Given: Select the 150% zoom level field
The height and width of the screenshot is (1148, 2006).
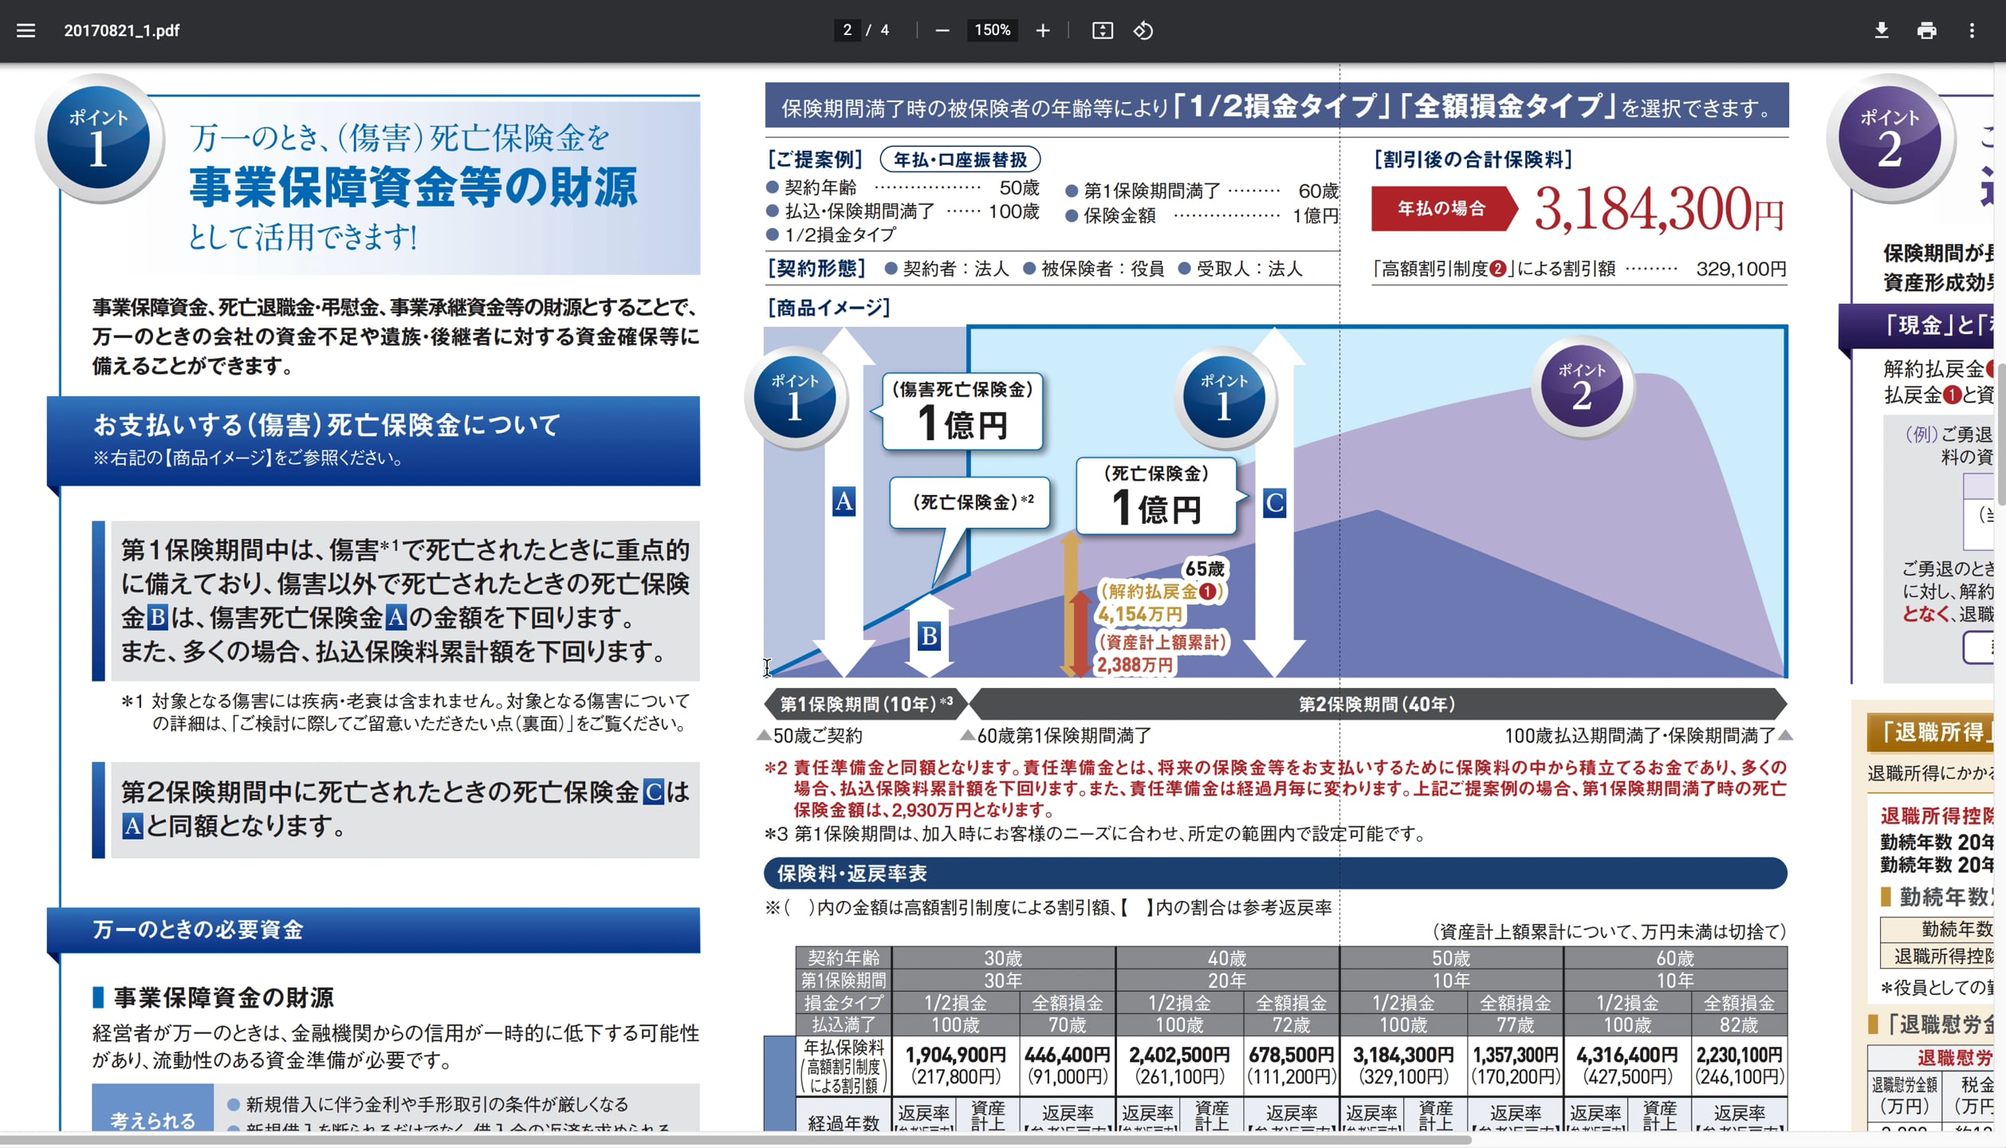Looking at the screenshot, I should (x=991, y=30).
